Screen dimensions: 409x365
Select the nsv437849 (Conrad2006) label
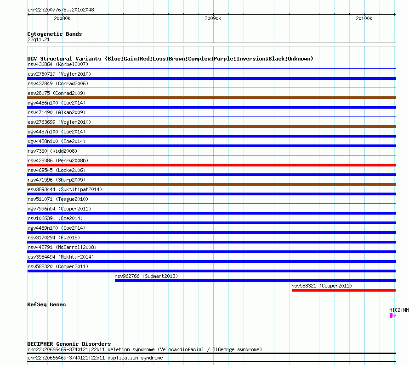point(58,83)
